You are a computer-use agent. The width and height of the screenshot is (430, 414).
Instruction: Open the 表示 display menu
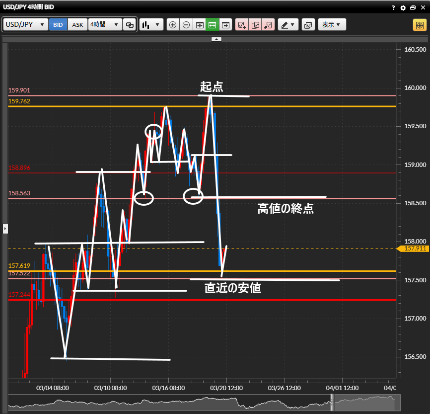click(331, 25)
